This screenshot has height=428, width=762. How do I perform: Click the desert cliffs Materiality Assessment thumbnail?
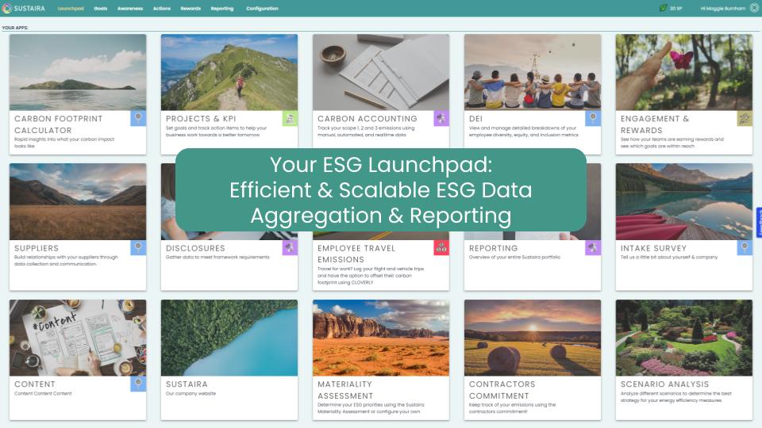pos(381,338)
